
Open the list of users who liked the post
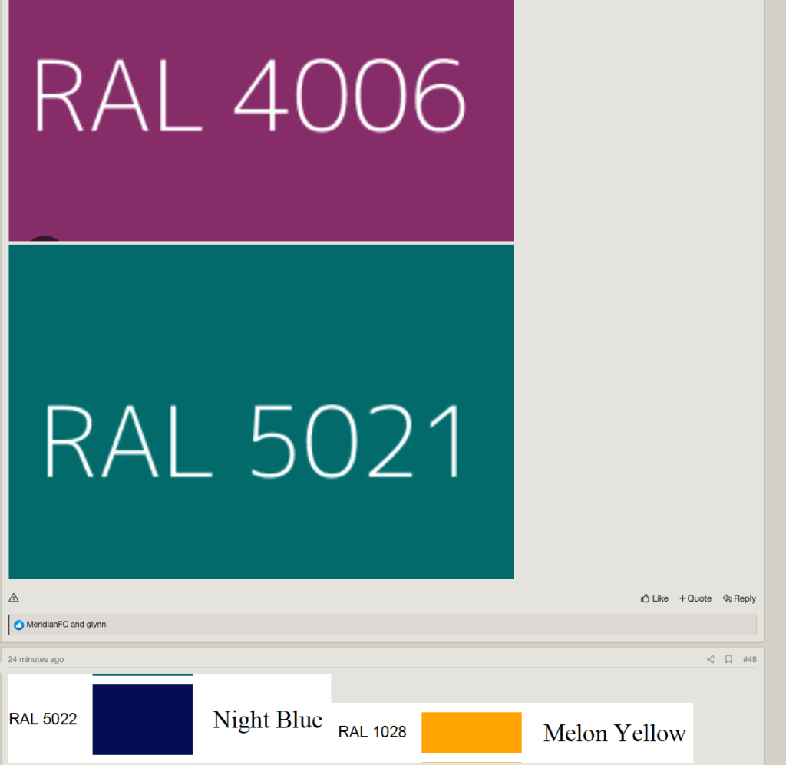pos(66,625)
